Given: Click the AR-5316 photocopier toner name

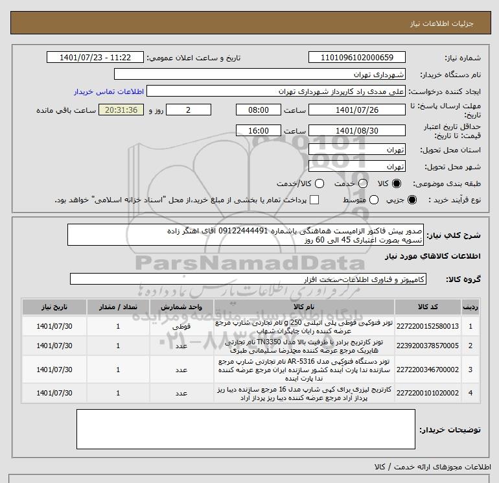Looking at the screenshot, I should (x=304, y=370).
